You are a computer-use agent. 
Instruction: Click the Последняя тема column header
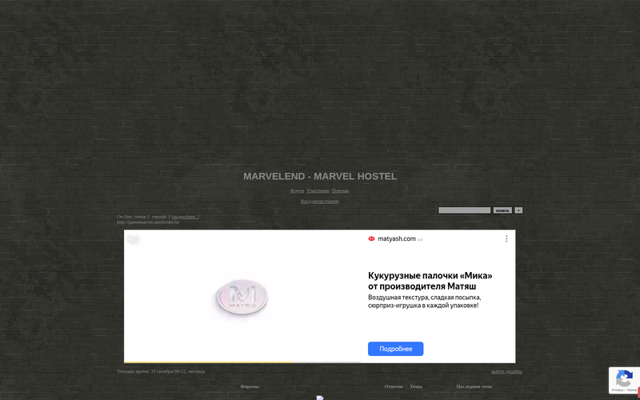(474, 386)
